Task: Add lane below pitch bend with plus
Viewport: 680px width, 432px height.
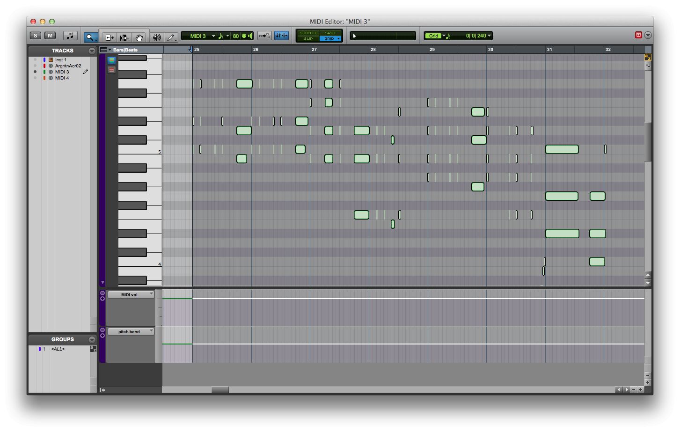Action: (102, 336)
